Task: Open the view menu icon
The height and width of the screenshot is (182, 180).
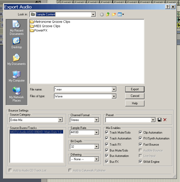Action: click(x=121, y=15)
